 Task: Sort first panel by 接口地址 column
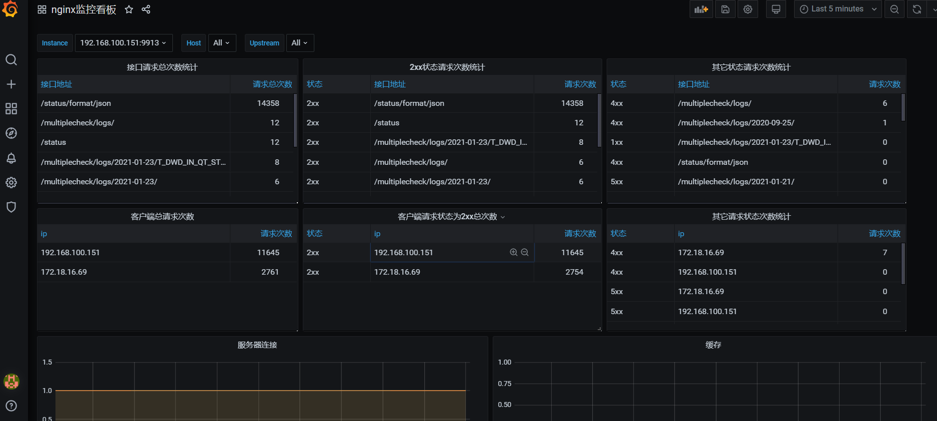(56, 84)
